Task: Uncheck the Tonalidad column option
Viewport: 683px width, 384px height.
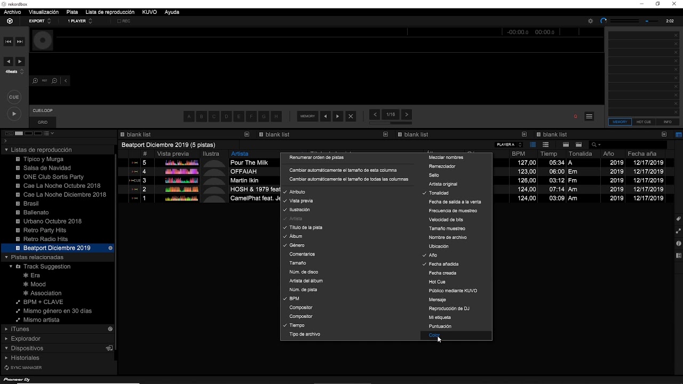Action: (x=439, y=193)
